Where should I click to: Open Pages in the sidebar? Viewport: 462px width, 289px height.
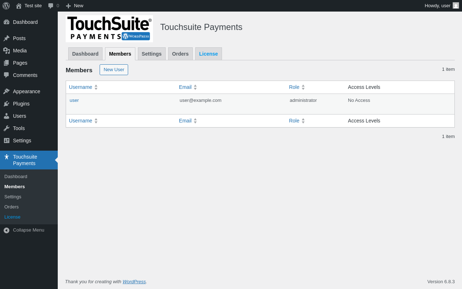(20, 63)
